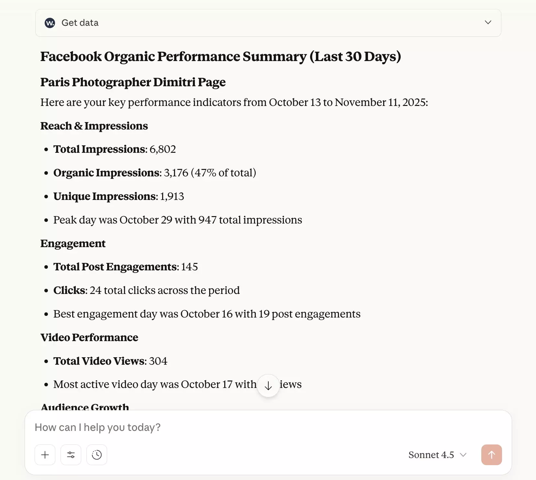This screenshot has height=480, width=536.
Task: Click the scroll-to-bottom down arrow
Action: (268, 385)
